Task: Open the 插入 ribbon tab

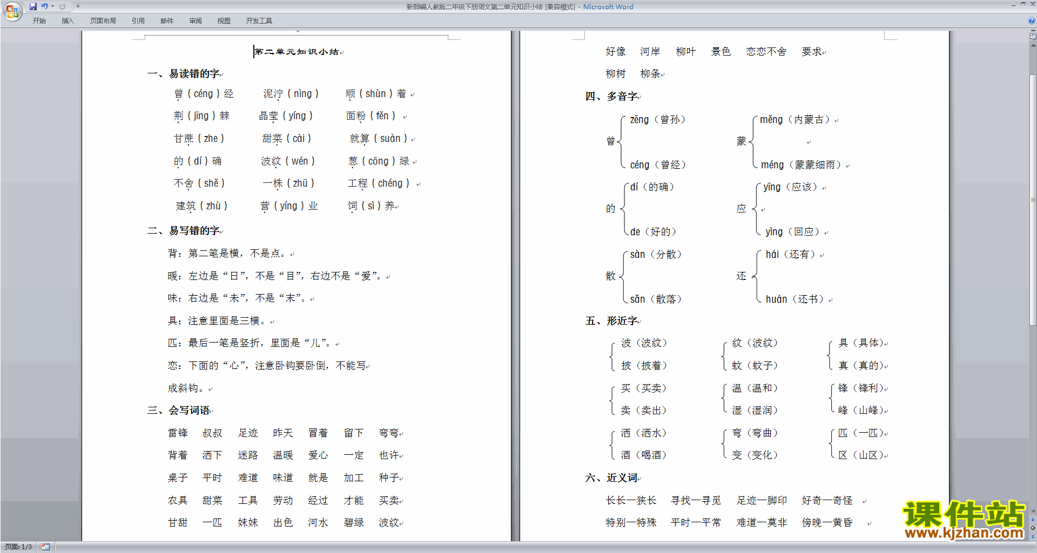Action: pos(68,21)
